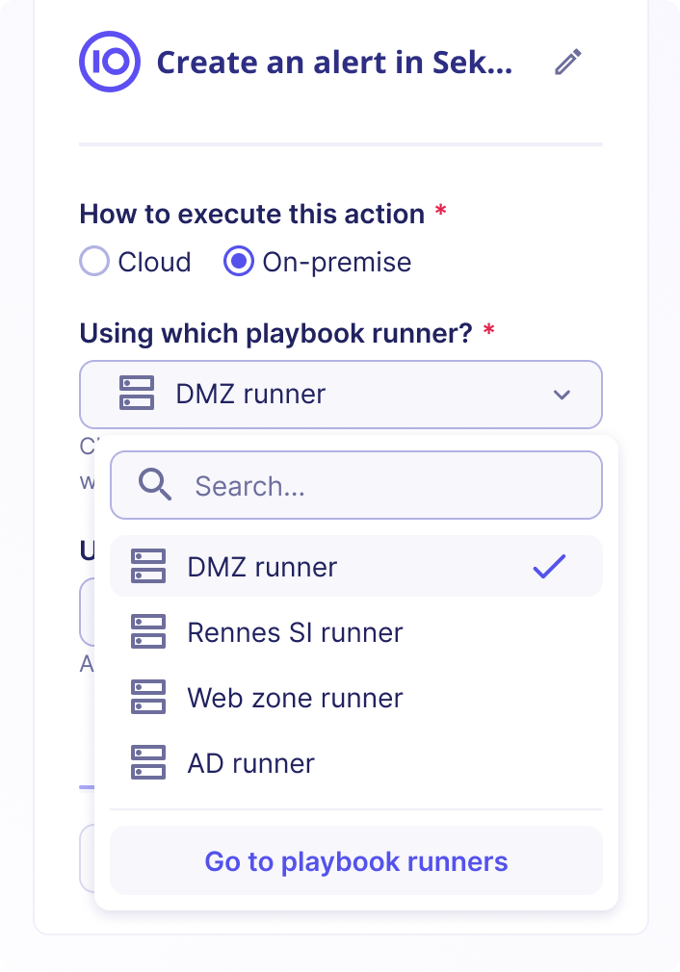Click the pencil edit icon
This screenshot has height=972, width=680.
coord(566,62)
